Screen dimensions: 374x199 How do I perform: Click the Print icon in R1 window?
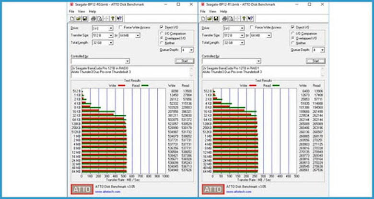click(225, 19)
